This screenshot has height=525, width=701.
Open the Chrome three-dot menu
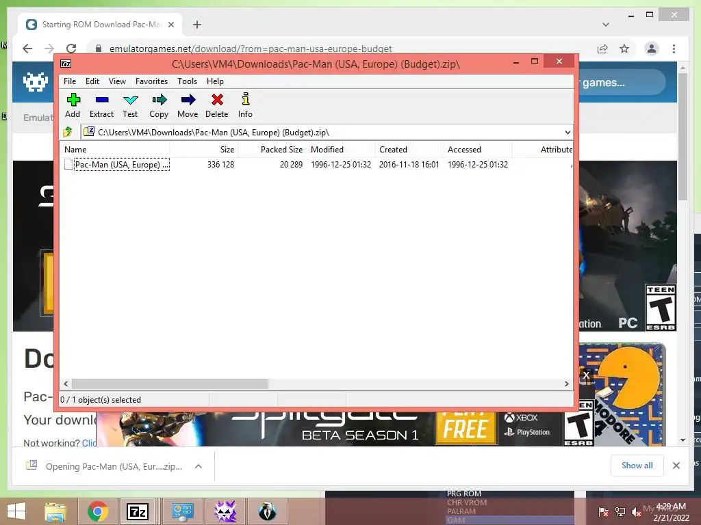(674, 49)
